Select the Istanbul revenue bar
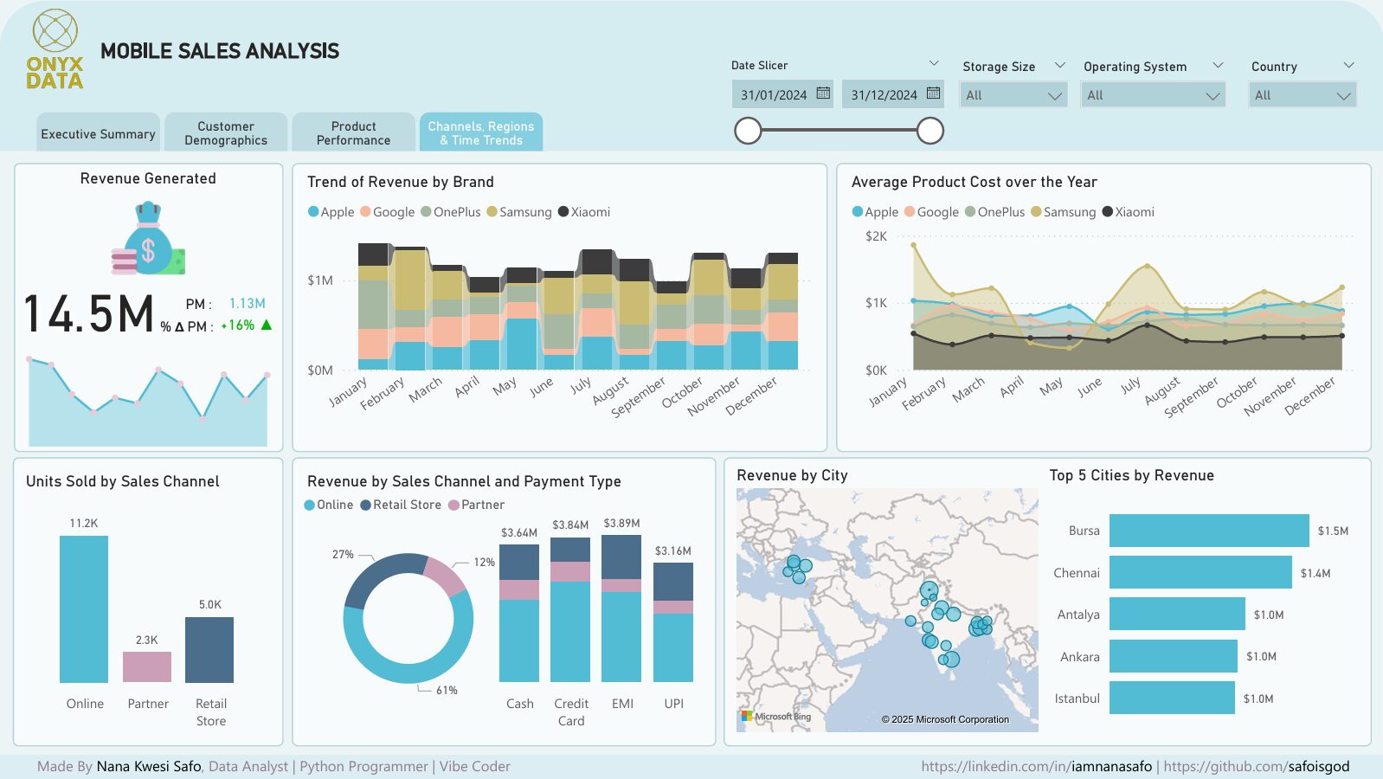Image resolution: width=1383 pixels, height=779 pixels. [1172, 699]
